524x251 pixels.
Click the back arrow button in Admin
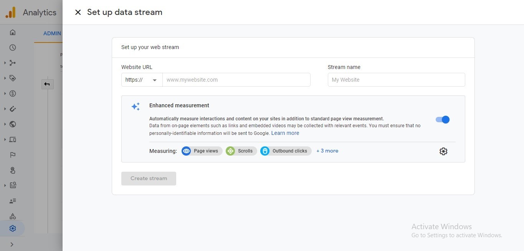click(47, 84)
